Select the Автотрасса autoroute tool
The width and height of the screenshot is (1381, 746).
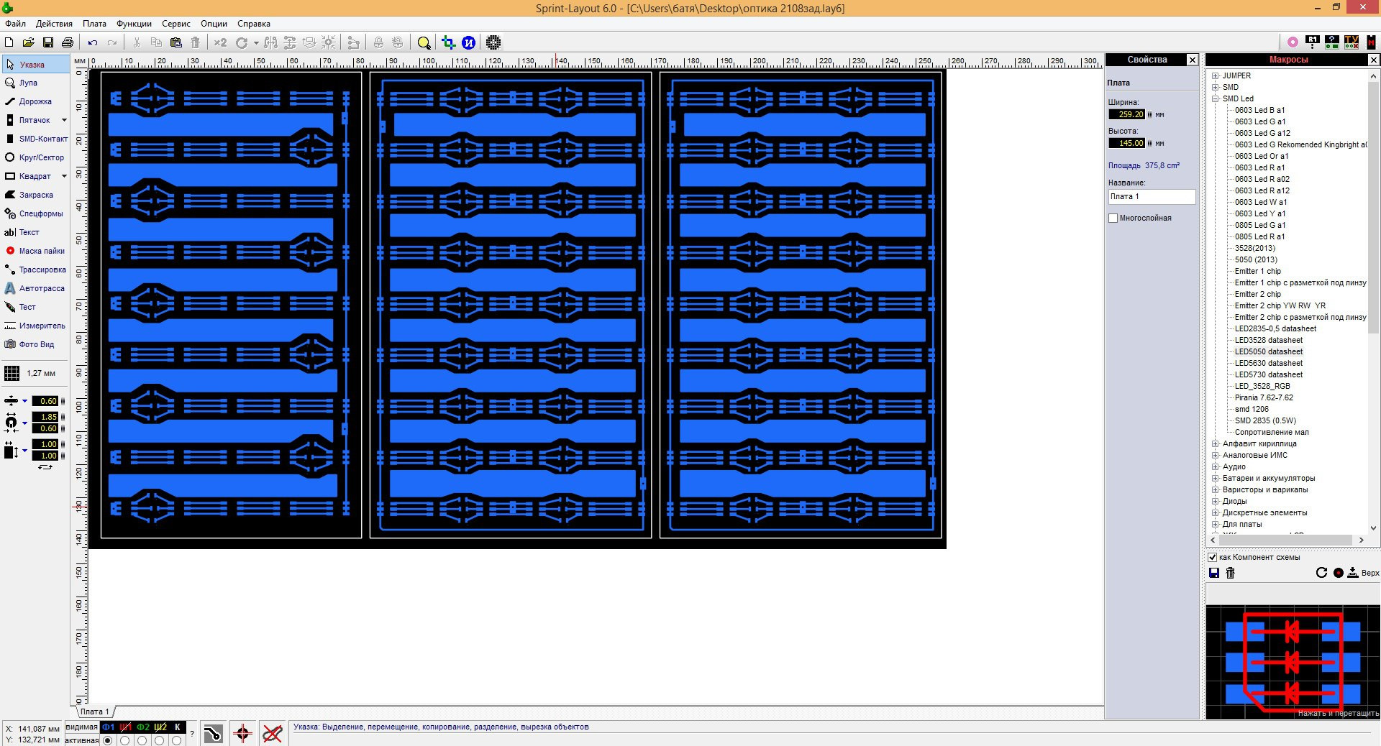pos(35,288)
